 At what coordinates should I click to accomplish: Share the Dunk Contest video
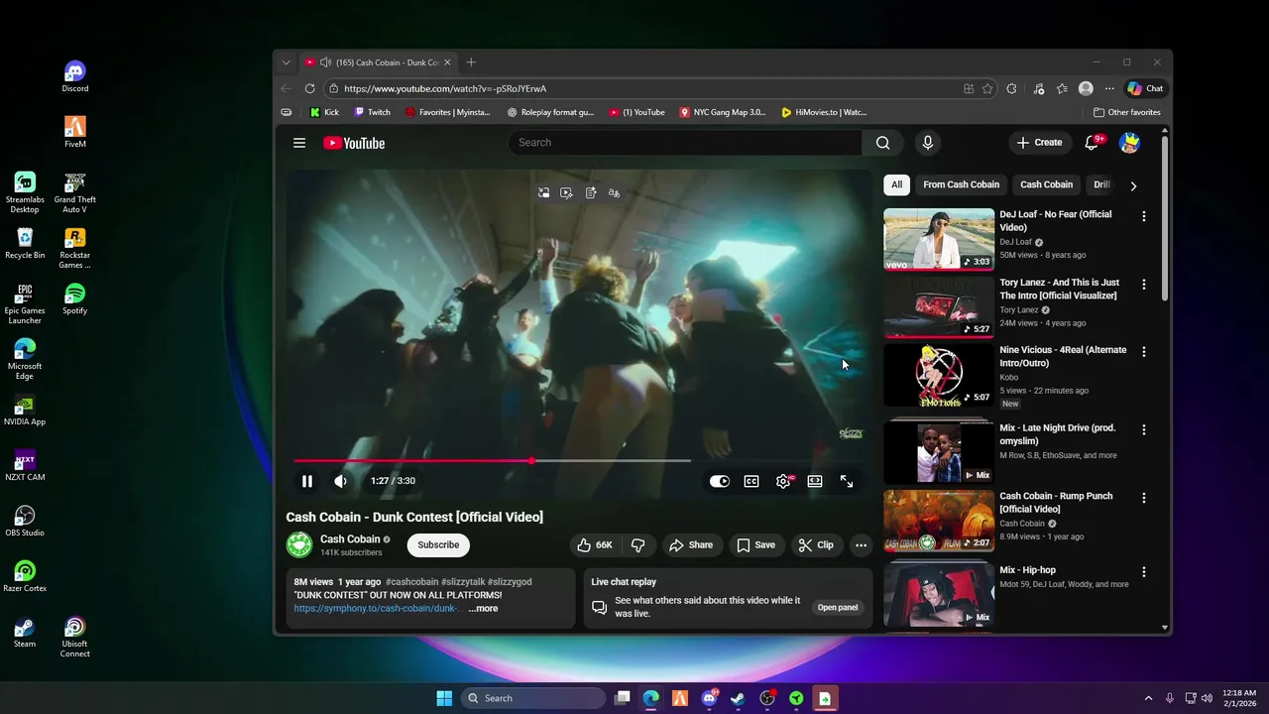[x=691, y=544]
